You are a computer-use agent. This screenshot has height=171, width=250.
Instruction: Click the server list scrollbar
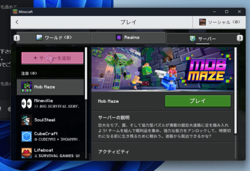tap(86, 73)
